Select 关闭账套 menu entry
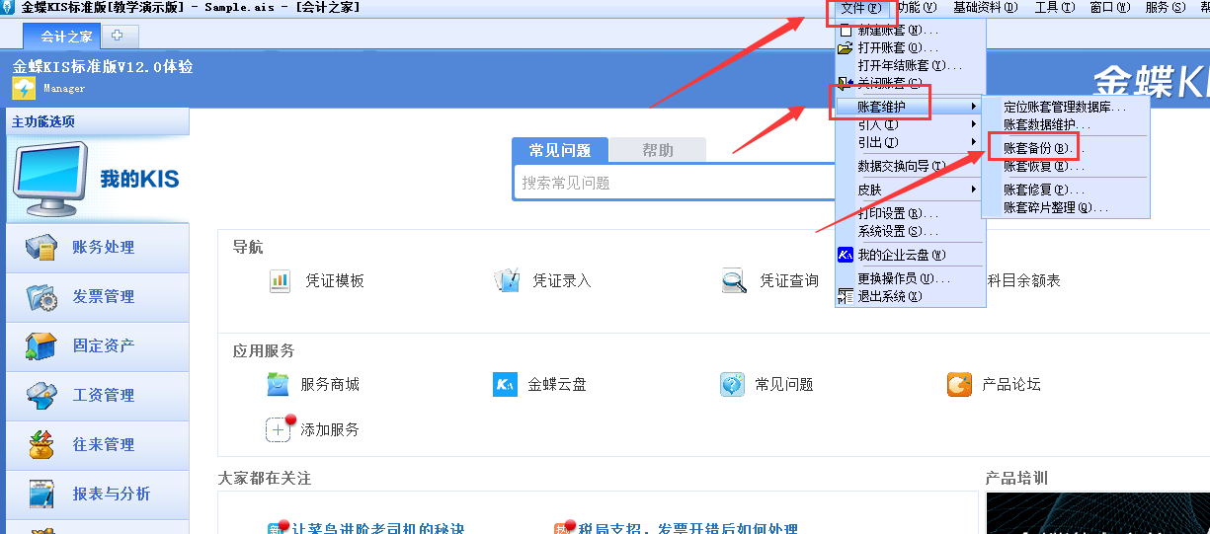 [x=910, y=84]
